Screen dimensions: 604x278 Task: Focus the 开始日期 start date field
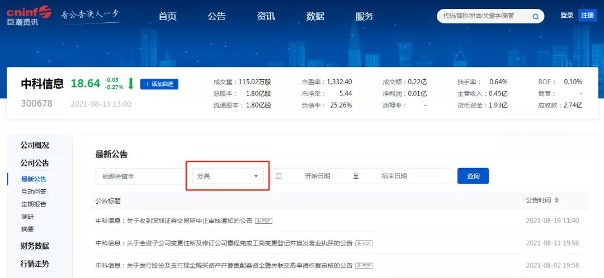click(x=318, y=176)
